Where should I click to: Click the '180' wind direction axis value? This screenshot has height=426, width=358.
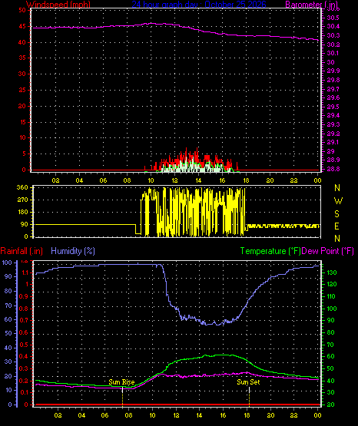pyautogui.click(x=22, y=212)
